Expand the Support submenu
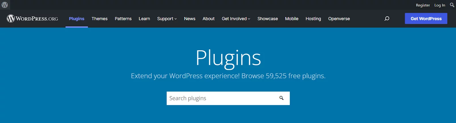456x123 pixels. click(x=167, y=19)
